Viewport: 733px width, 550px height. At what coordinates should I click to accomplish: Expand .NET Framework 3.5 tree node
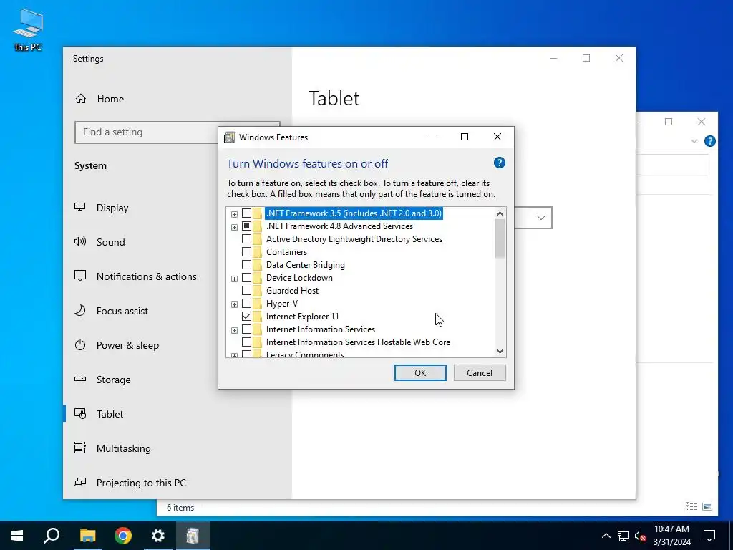[x=234, y=214]
